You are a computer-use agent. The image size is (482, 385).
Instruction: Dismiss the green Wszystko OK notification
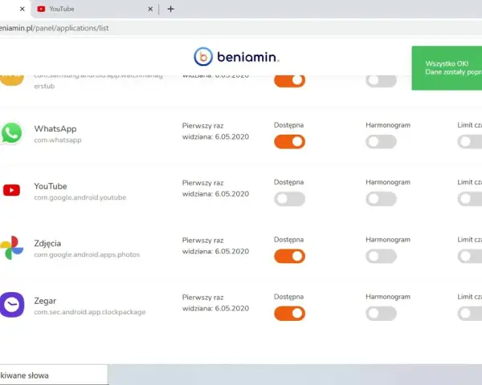coord(447,68)
